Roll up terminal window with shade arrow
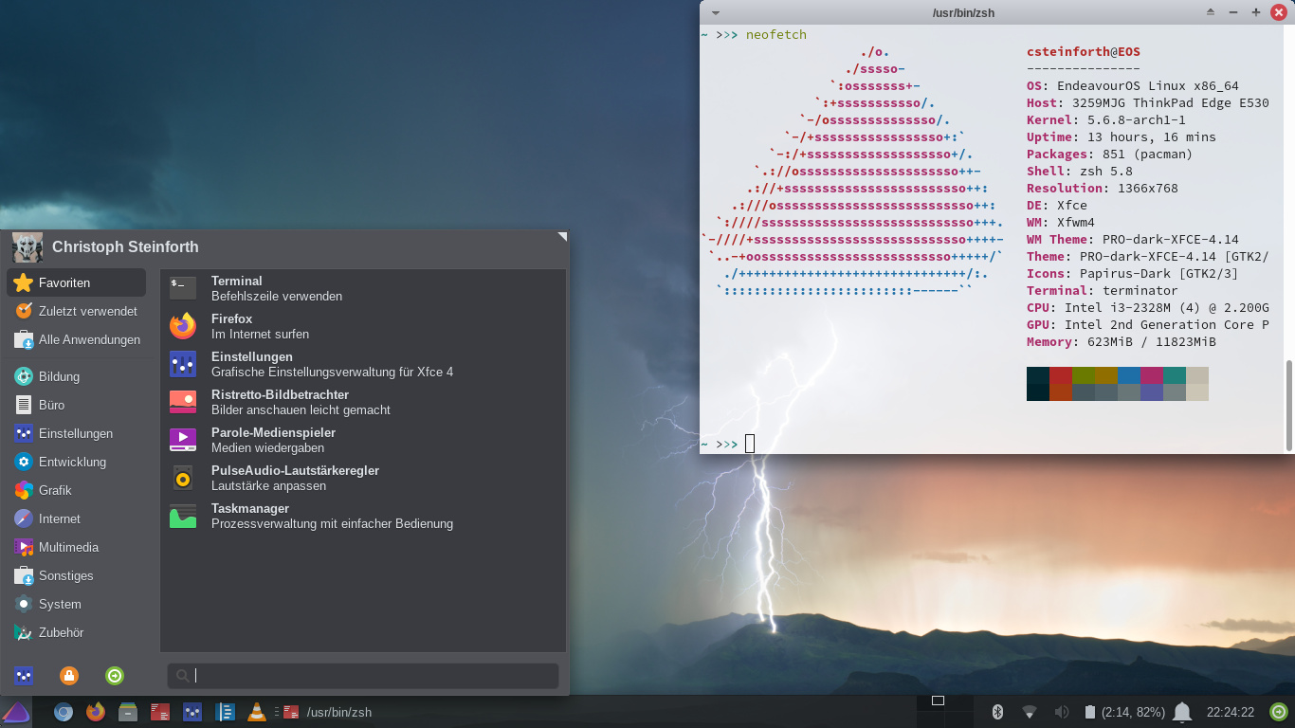 point(1210,12)
